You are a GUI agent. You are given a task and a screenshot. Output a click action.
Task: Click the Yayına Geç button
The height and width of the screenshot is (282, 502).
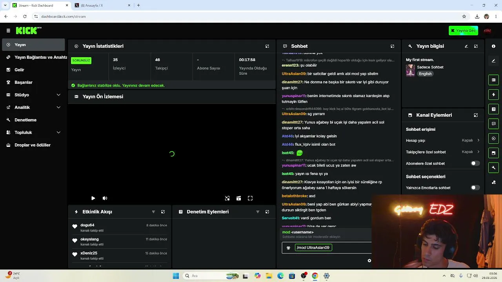click(x=463, y=31)
